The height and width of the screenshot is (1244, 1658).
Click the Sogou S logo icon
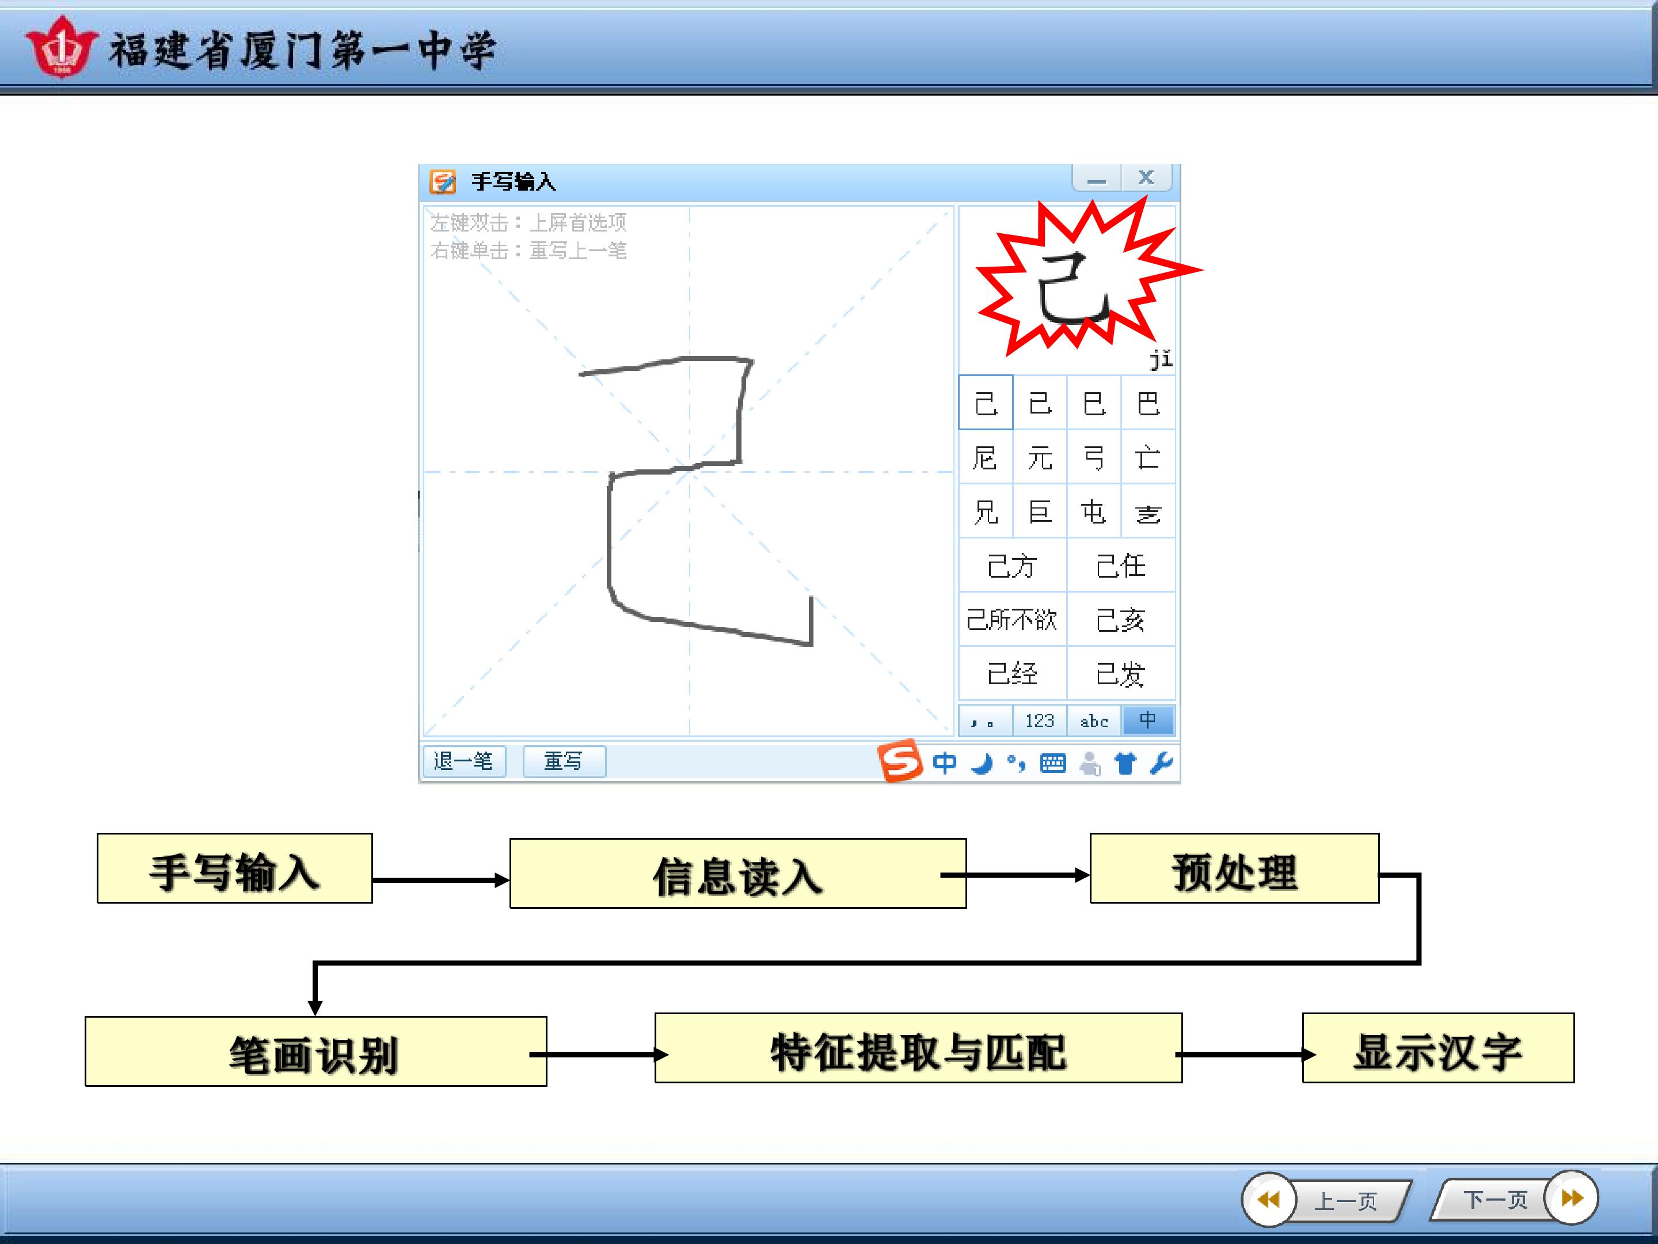[x=900, y=761]
